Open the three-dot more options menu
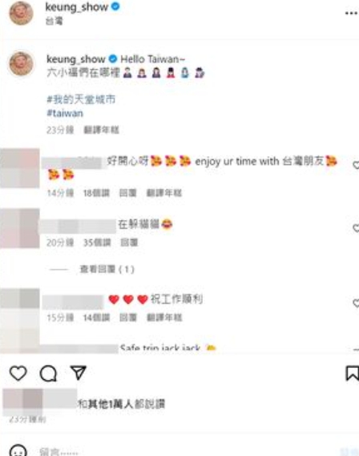The width and height of the screenshot is (359, 456). coord(352,13)
